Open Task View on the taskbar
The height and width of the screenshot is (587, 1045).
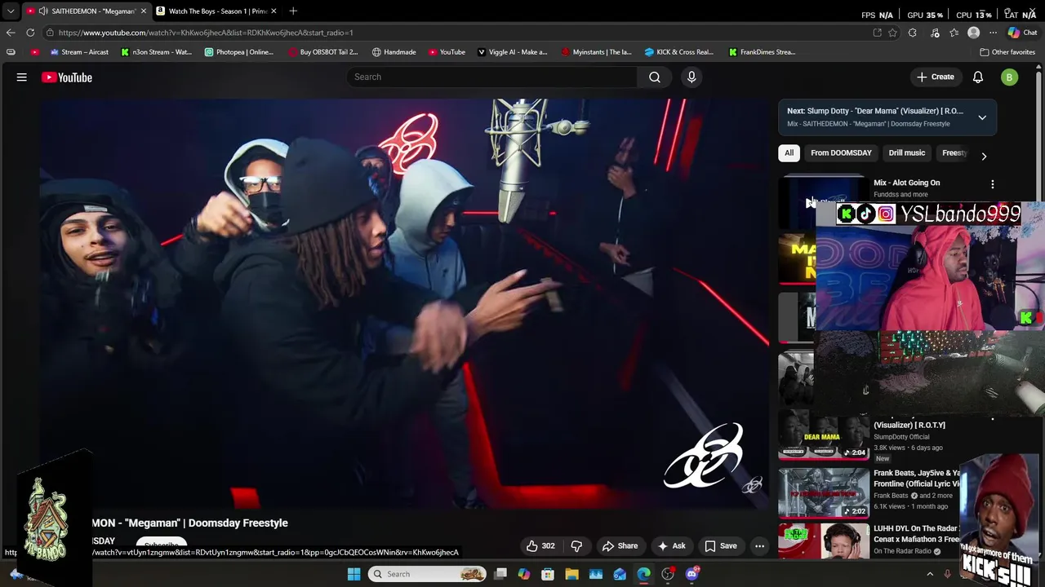click(500, 574)
